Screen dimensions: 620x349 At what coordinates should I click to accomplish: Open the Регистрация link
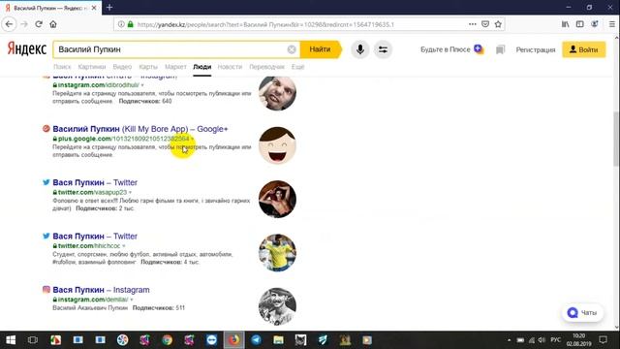click(x=536, y=49)
